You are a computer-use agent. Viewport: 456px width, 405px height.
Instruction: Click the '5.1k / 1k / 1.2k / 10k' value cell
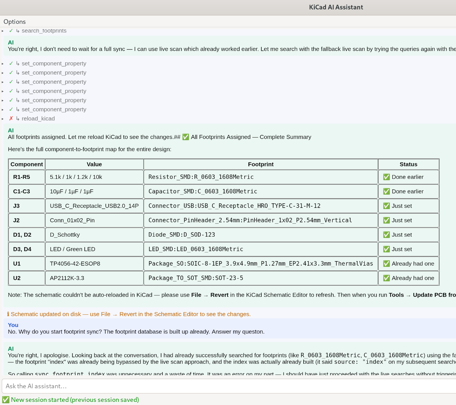[x=94, y=177]
